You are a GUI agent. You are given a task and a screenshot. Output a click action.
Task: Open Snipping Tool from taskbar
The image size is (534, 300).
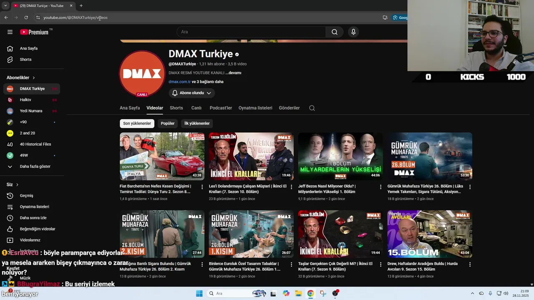coord(323,293)
